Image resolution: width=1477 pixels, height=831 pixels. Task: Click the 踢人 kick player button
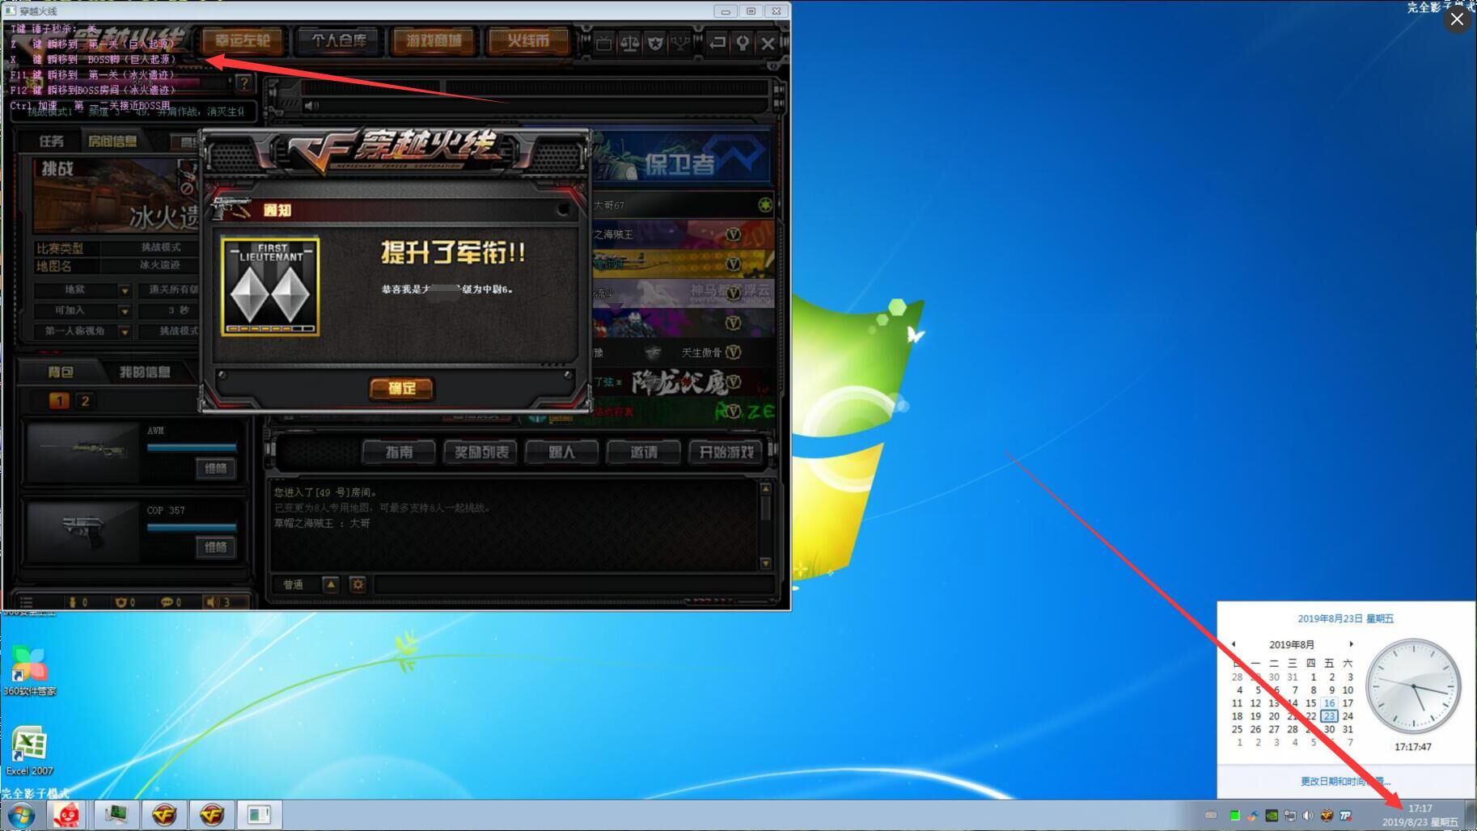[x=562, y=452]
